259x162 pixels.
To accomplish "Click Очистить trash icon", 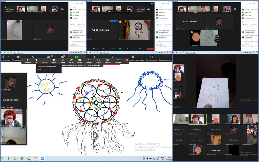I will tap(107, 61).
